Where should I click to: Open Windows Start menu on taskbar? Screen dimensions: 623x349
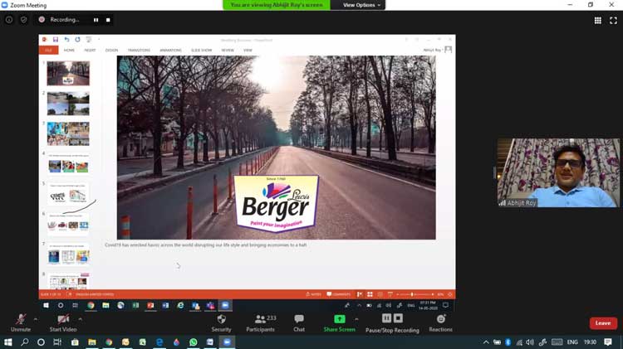[7, 342]
